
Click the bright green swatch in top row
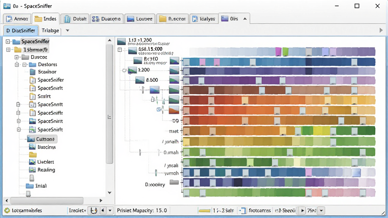pos(286,52)
